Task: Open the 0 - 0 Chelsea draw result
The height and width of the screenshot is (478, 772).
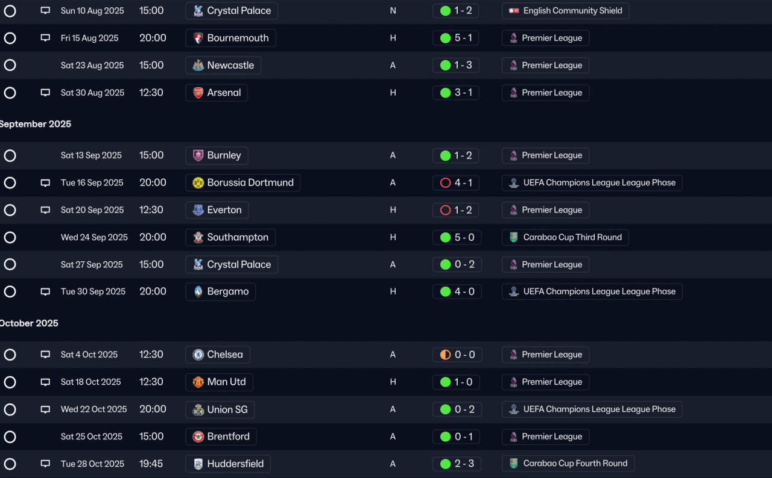Action: click(457, 355)
